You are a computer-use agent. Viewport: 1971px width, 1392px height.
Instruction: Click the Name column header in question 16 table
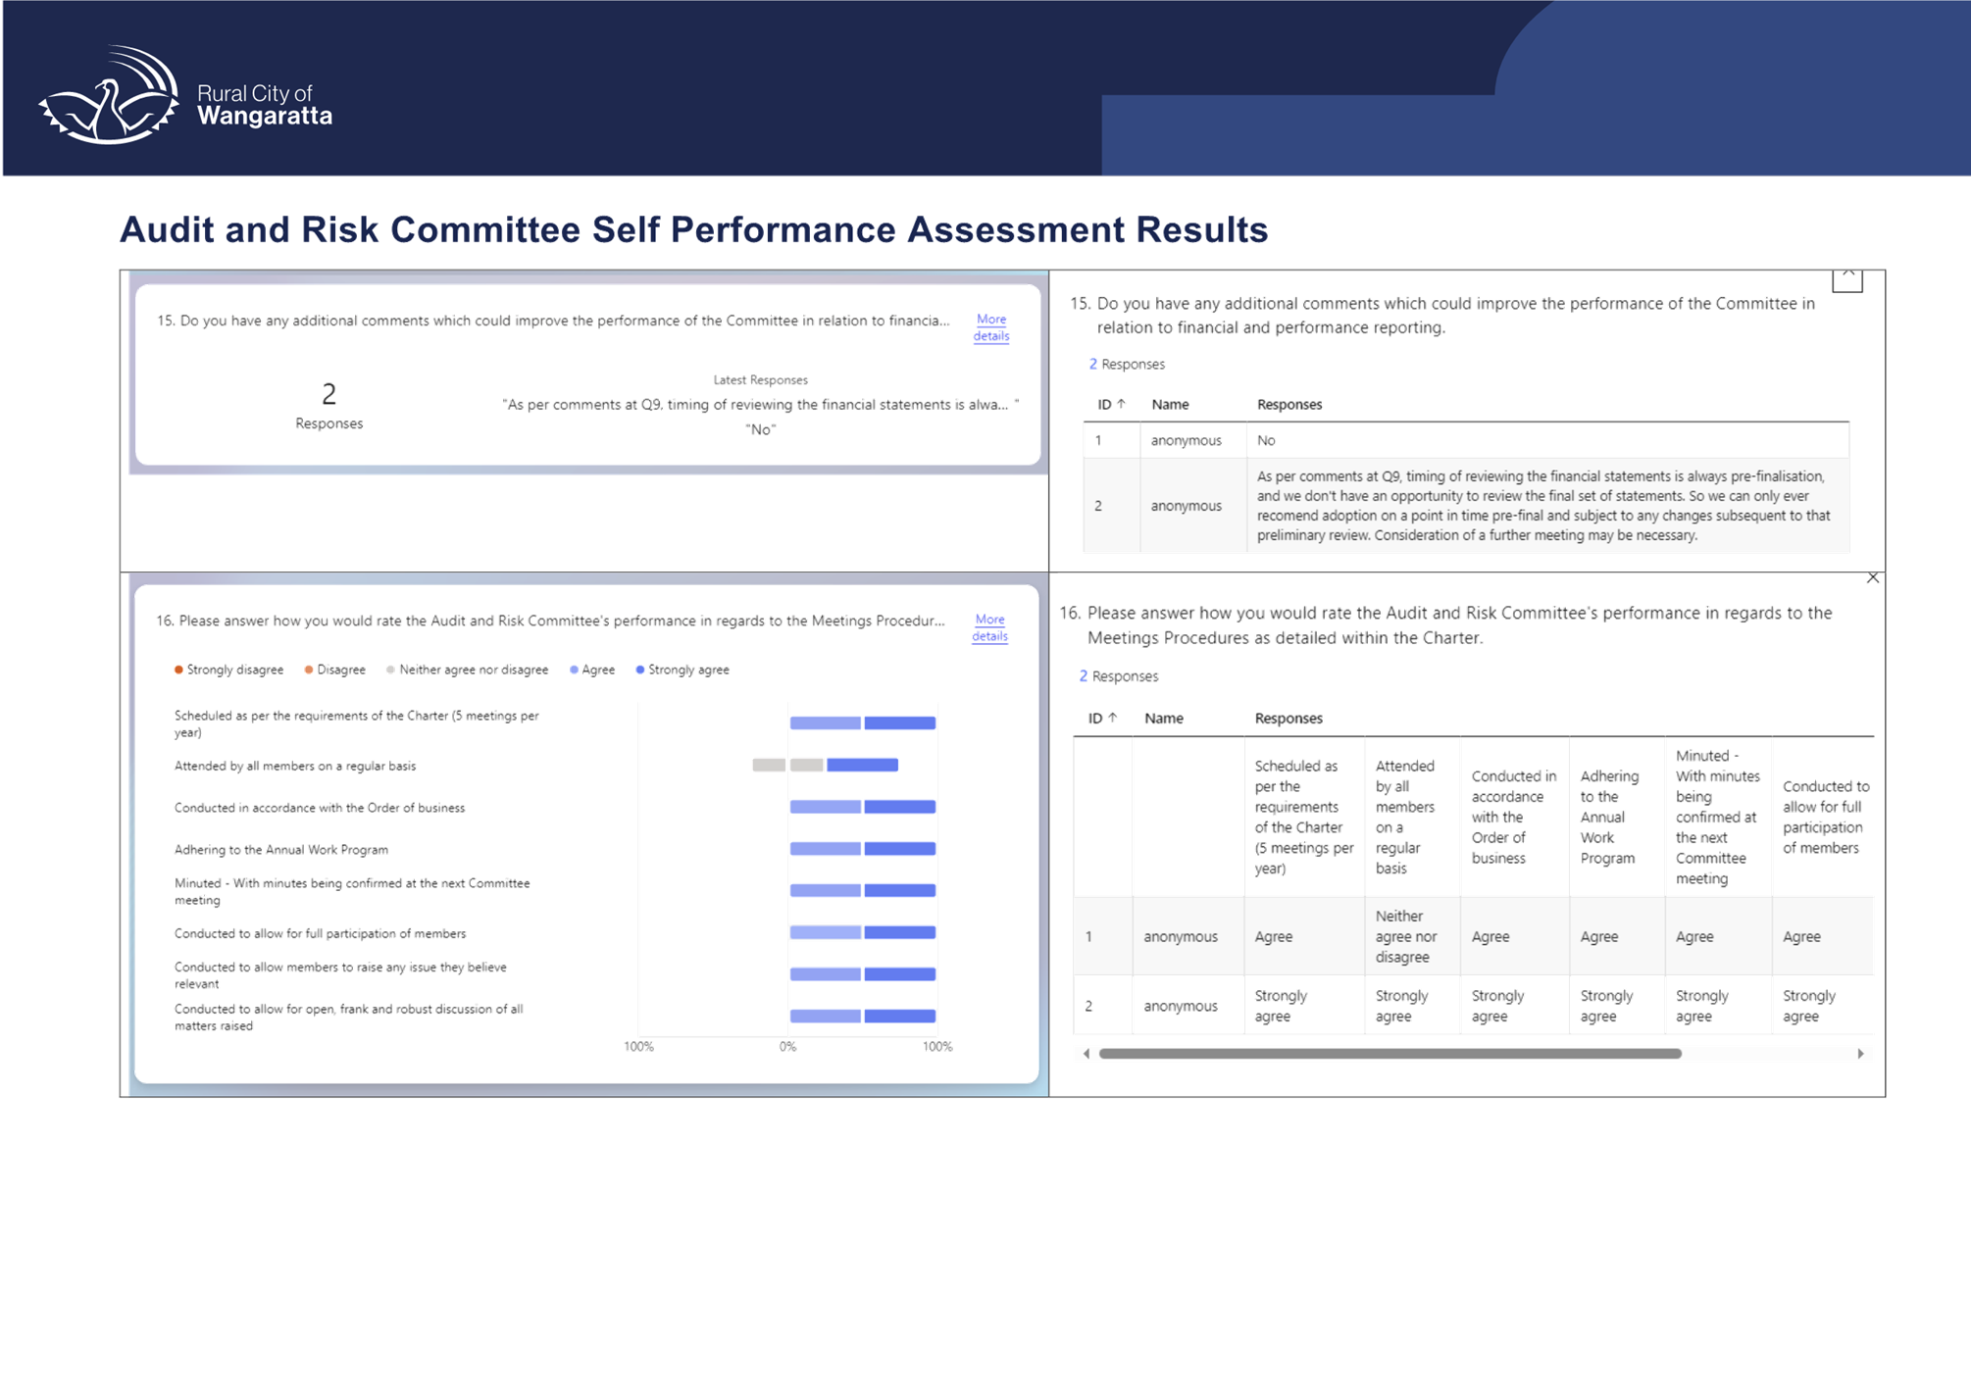click(1164, 718)
